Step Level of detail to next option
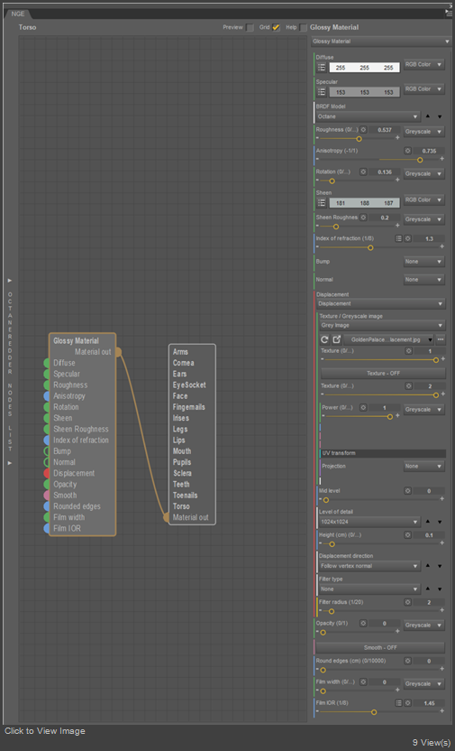Screen dimensions: 455x751 point(440,522)
